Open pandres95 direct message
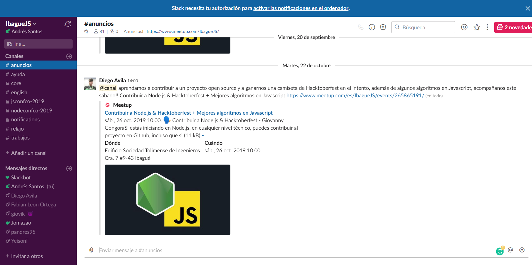Viewport: 532px width, 265px height. (x=38, y=232)
